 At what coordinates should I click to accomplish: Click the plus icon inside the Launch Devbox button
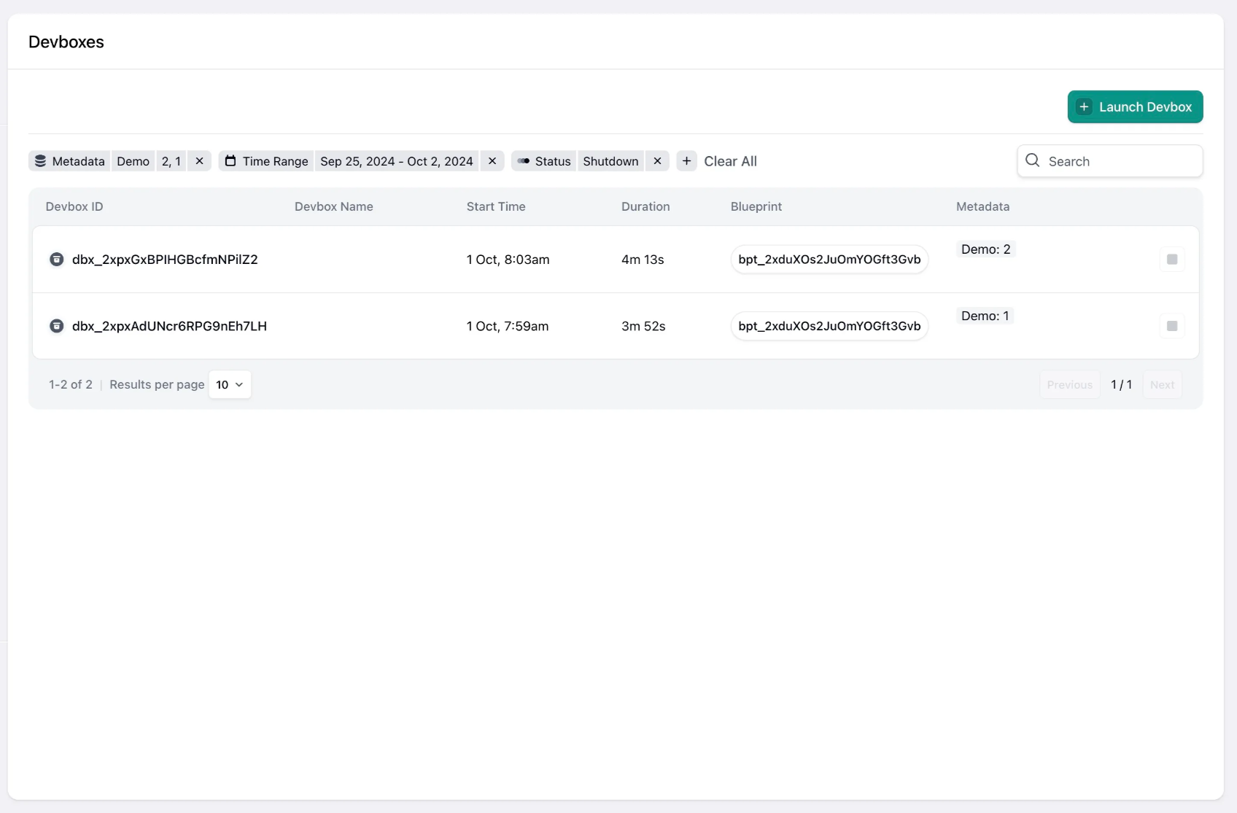click(x=1084, y=106)
